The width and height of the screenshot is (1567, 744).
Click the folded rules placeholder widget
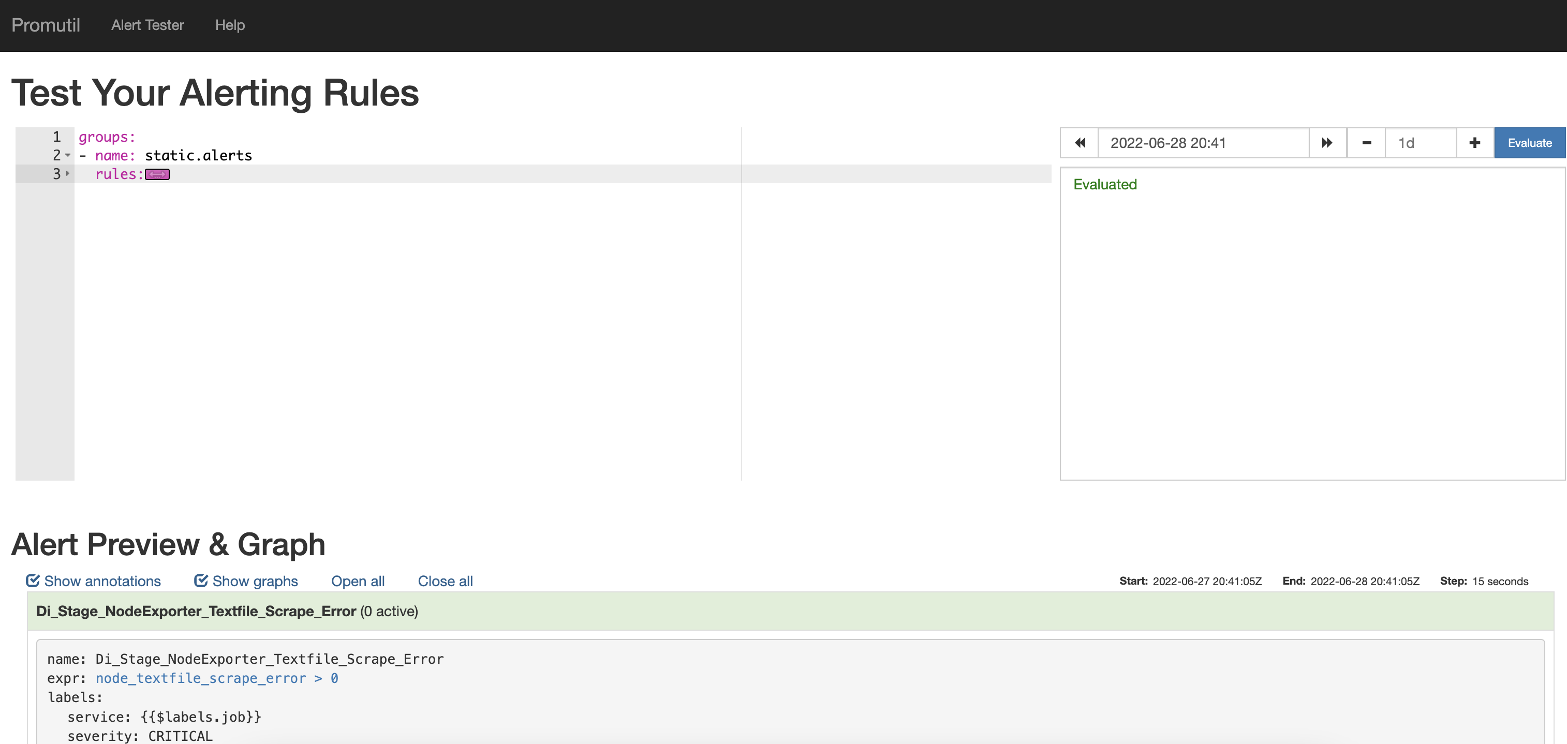[157, 174]
